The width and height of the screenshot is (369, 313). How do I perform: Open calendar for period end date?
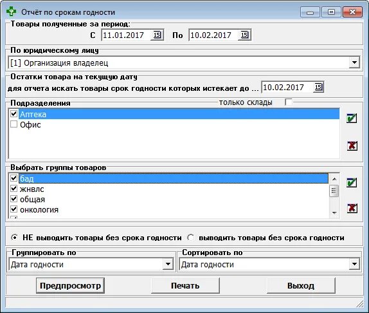click(244, 35)
